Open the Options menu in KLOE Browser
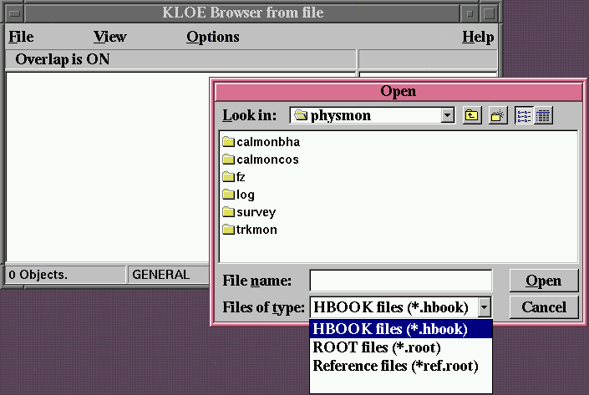Viewport: 589px width, 395px height. pyautogui.click(x=213, y=37)
